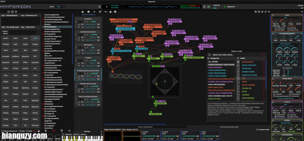Viewport: 304px width, 141px height.
Task: Click the duplicate layers icon
Action: 100,12
